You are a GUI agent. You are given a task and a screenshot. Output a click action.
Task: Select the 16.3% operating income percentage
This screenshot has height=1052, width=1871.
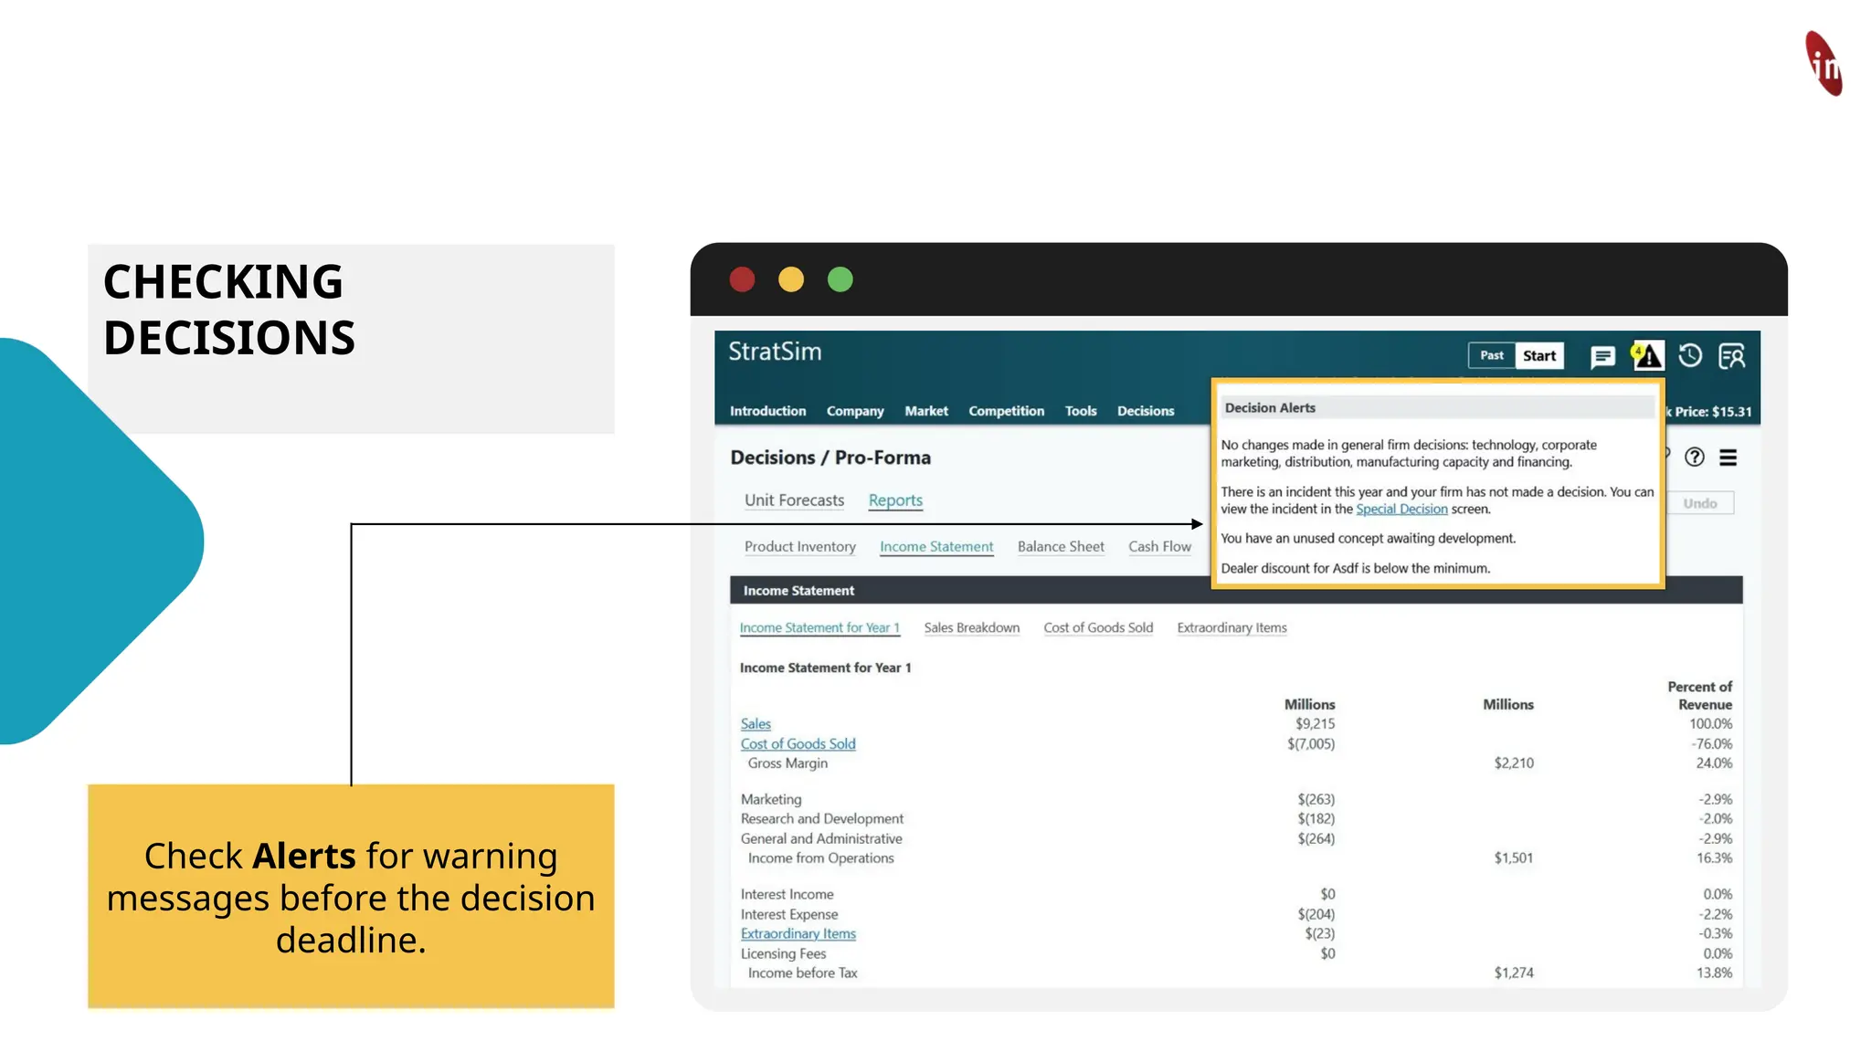tap(1714, 857)
